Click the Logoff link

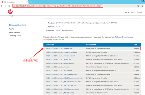point(140,12)
